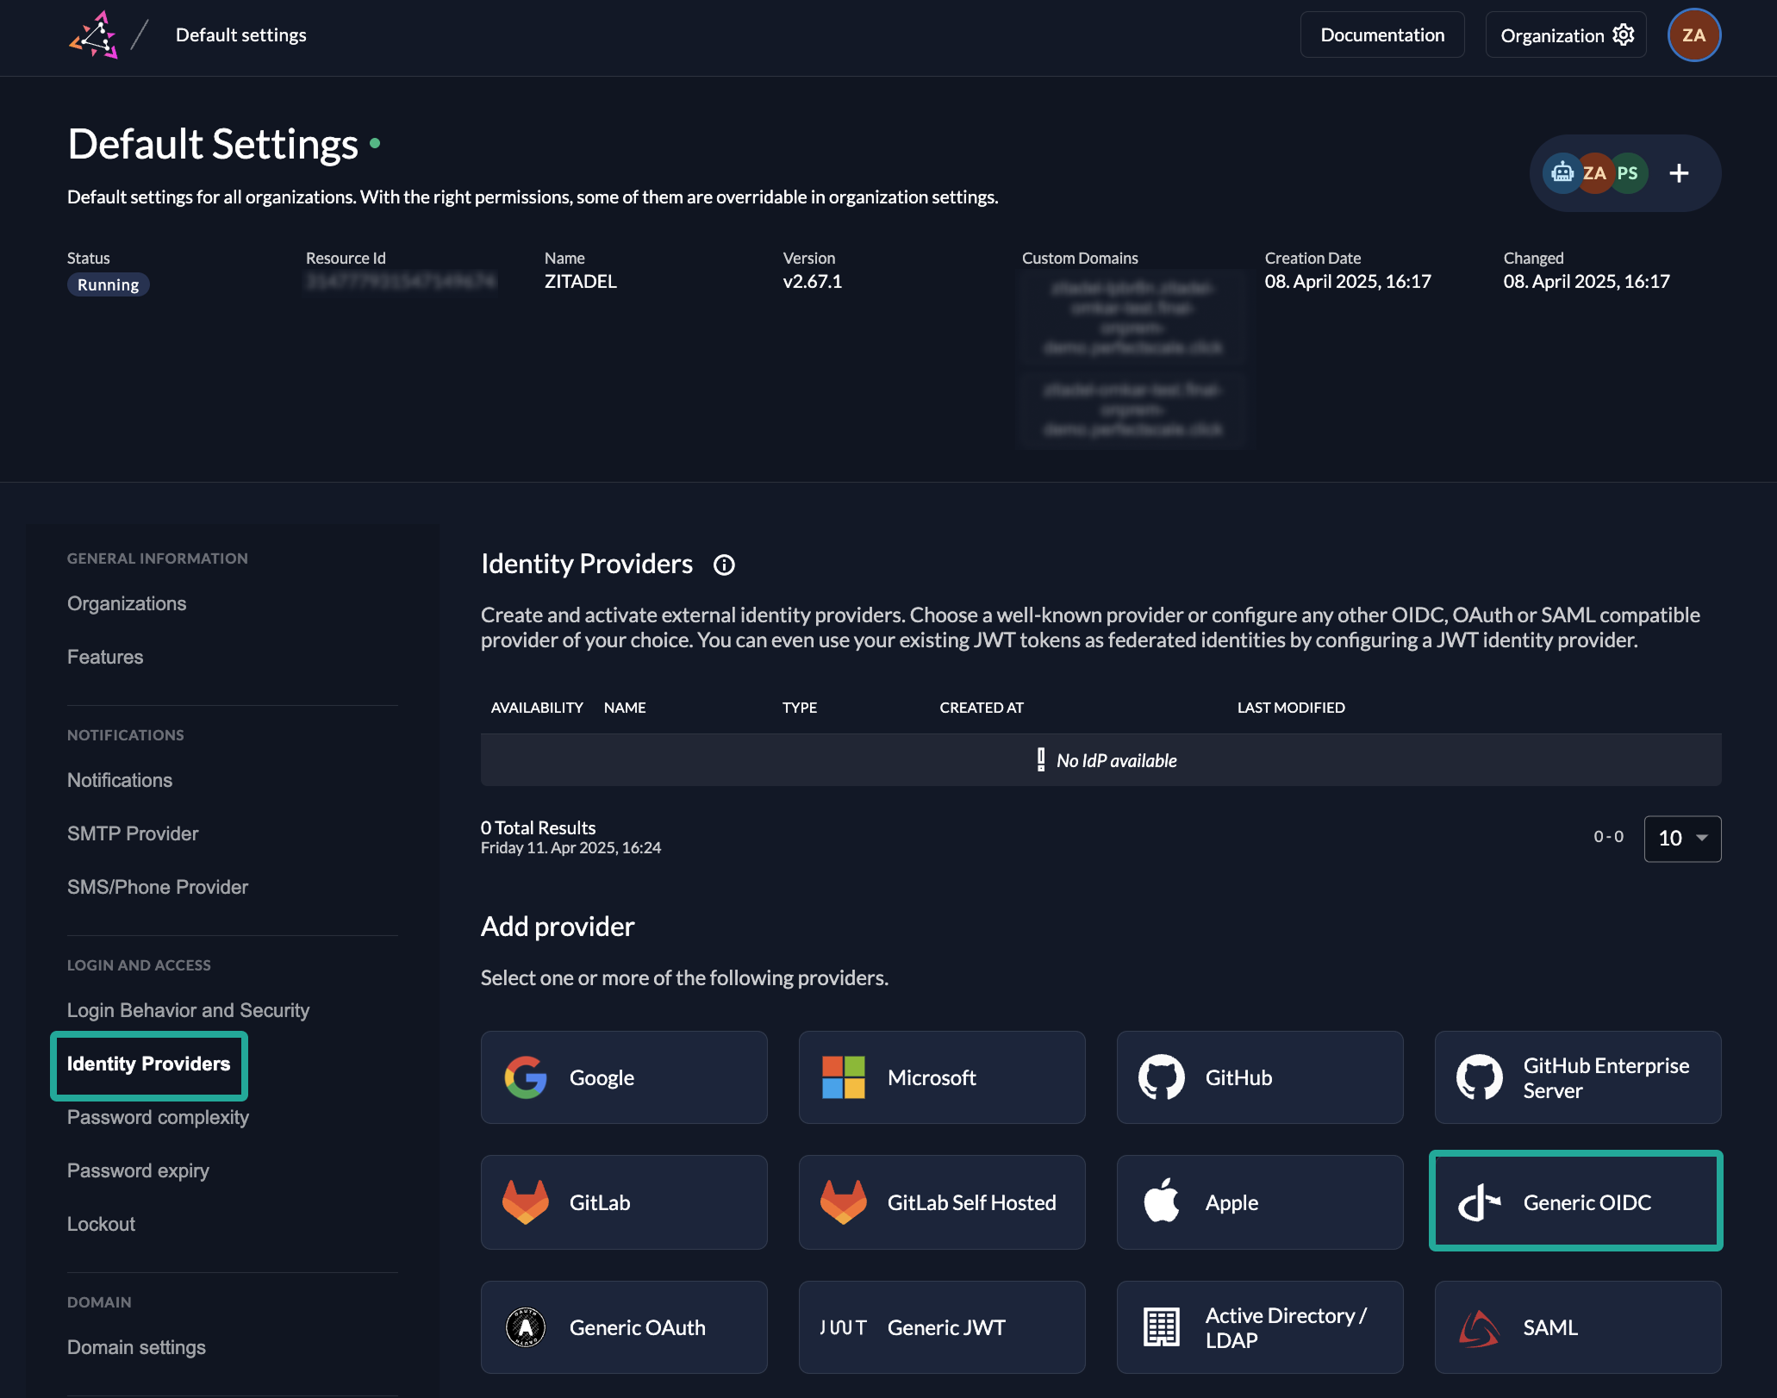Click the exclamation icon beside No IdP available

[x=1041, y=759]
